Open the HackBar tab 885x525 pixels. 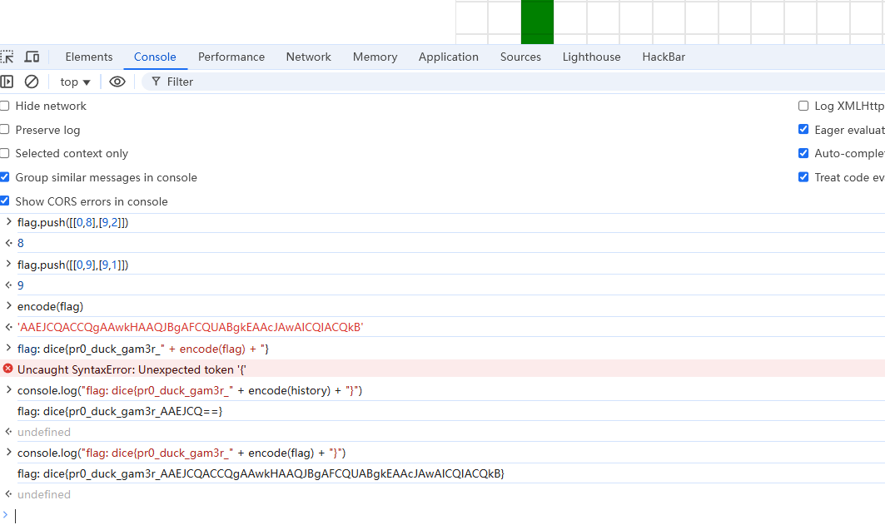pyautogui.click(x=664, y=57)
